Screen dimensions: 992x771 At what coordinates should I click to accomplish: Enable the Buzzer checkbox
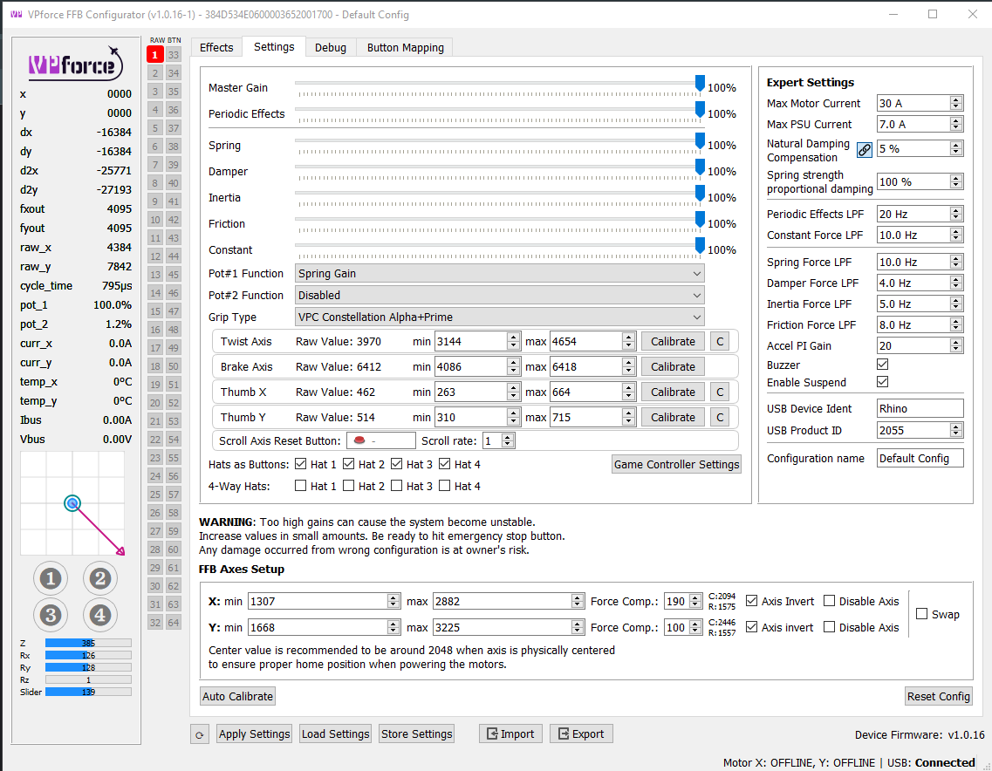[x=884, y=365]
